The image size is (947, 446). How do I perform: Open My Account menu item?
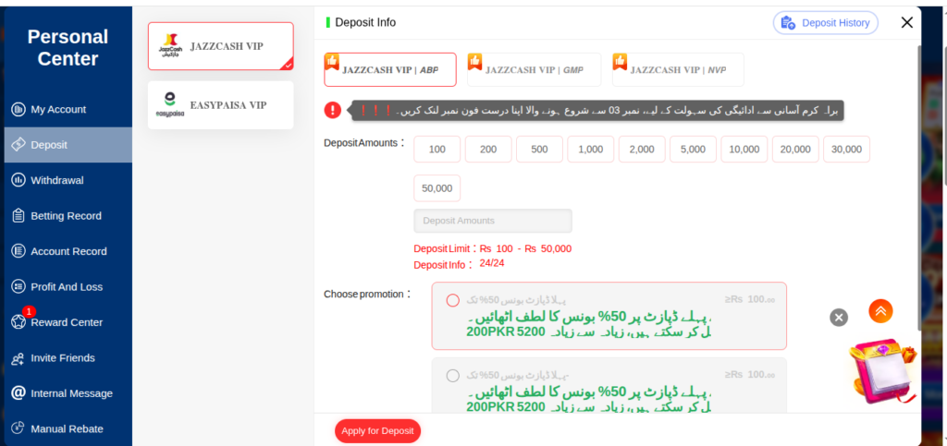tap(68, 110)
